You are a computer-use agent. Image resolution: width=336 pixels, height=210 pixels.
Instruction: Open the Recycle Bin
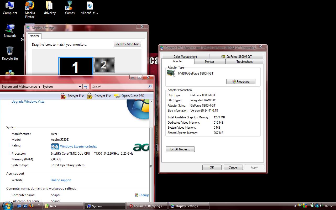[x=10, y=54]
